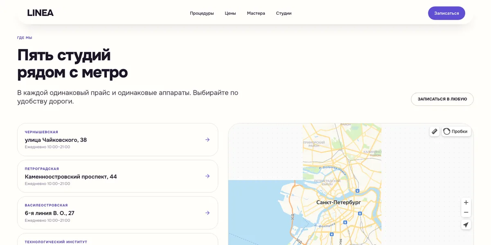Go to the Мастера section
This screenshot has width=491, height=245.
pyautogui.click(x=256, y=13)
